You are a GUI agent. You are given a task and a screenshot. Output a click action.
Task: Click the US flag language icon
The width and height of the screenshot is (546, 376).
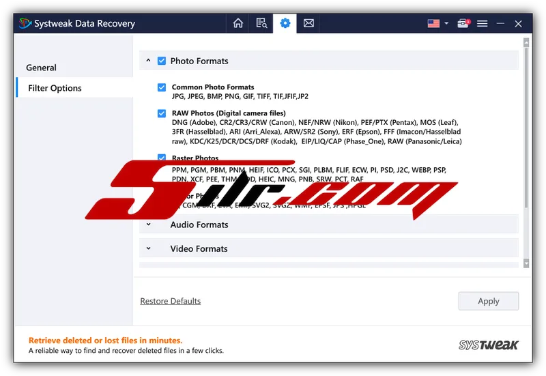[433, 23]
